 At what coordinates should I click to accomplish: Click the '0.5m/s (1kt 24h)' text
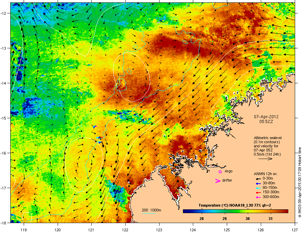(267, 154)
